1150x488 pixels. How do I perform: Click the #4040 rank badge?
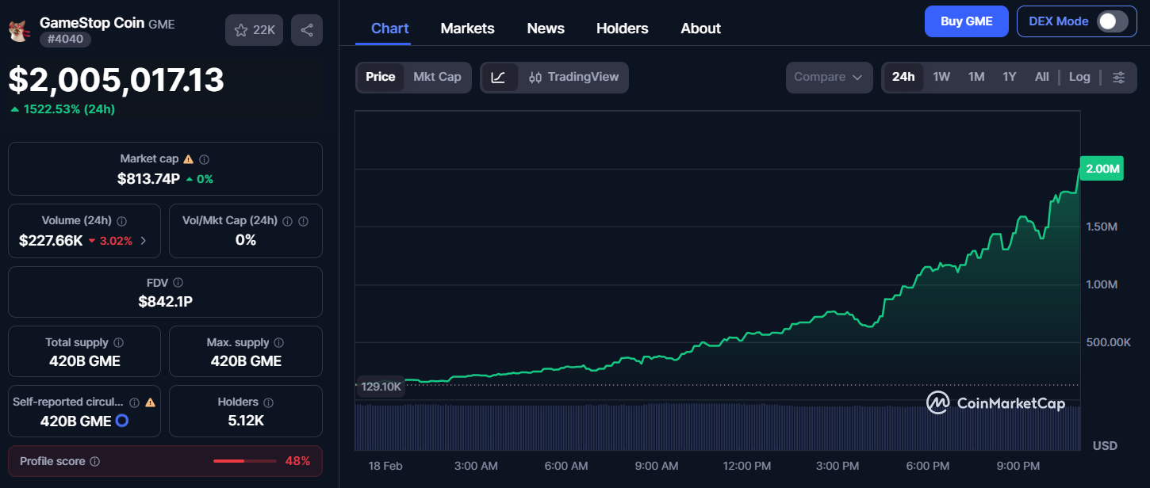point(66,40)
